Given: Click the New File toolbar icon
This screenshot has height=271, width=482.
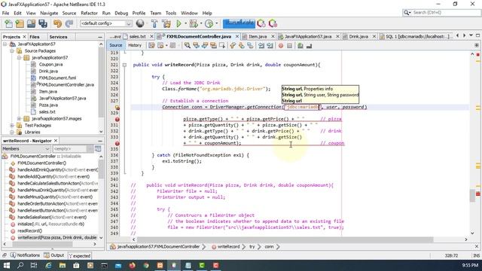Looking at the screenshot, I should 8,23.
